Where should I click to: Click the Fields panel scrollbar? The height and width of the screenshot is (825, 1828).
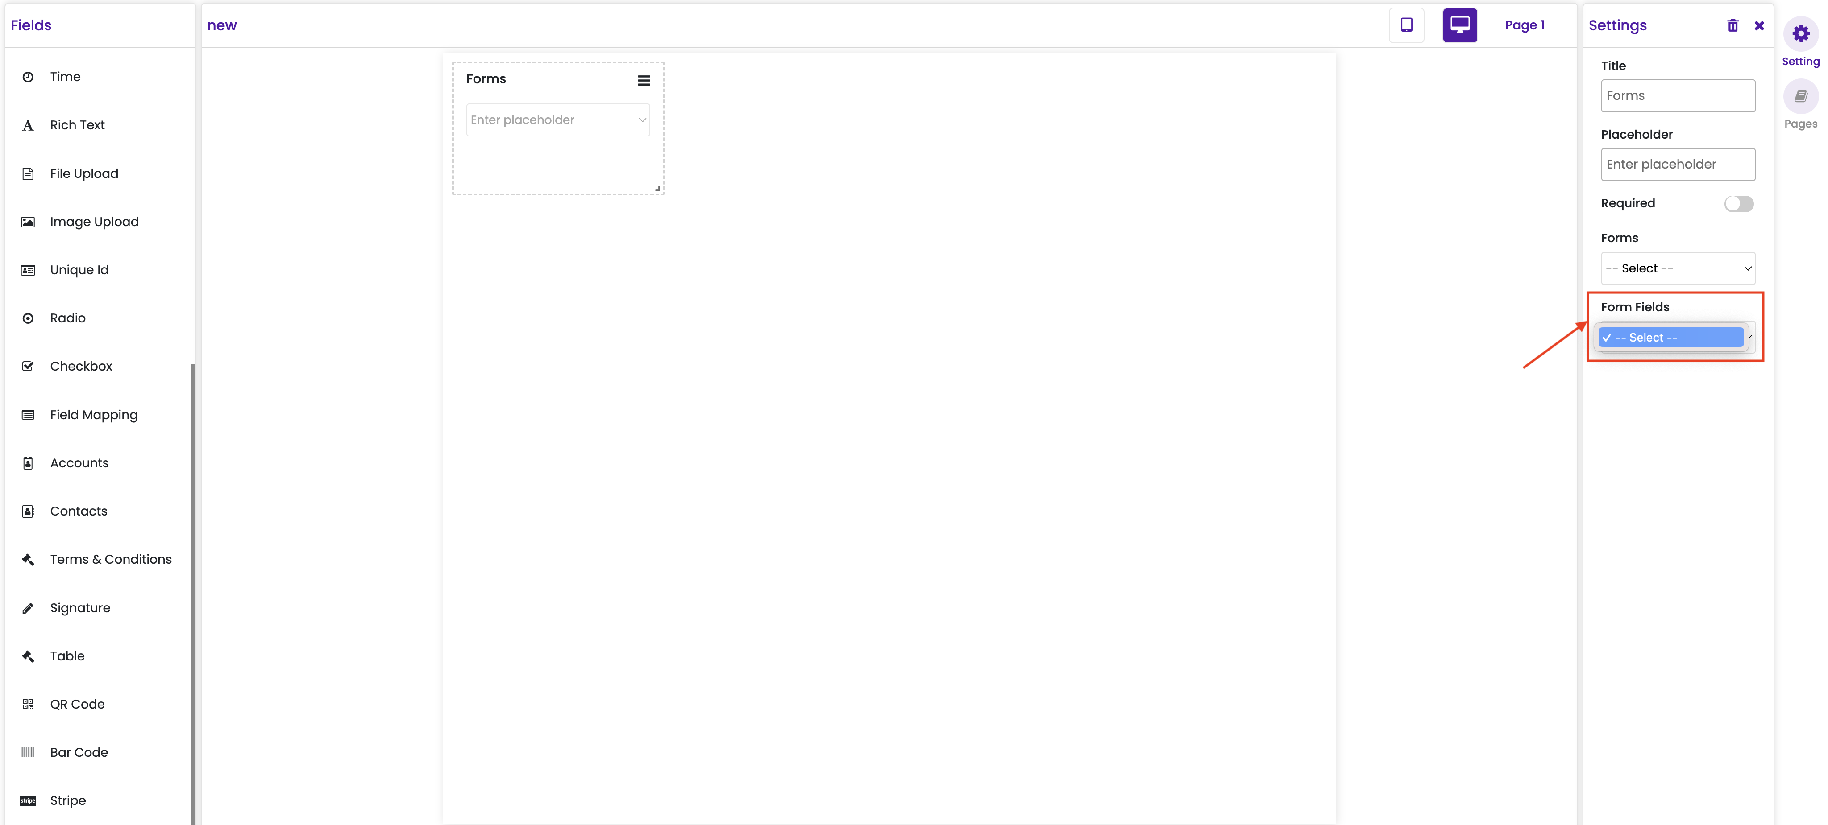coord(193,594)
